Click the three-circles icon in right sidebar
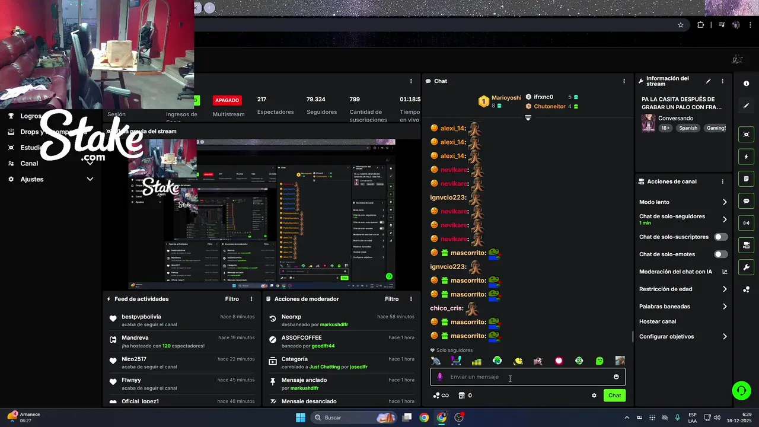 click(x=746, y=289)
